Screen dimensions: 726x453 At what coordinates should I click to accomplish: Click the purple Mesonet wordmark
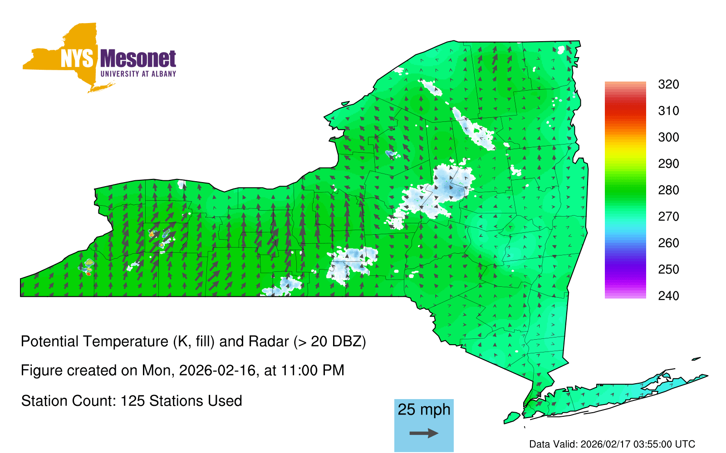click(138, 59)
